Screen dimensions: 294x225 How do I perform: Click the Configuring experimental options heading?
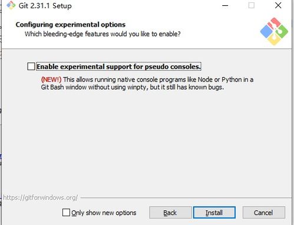[71, 25]
